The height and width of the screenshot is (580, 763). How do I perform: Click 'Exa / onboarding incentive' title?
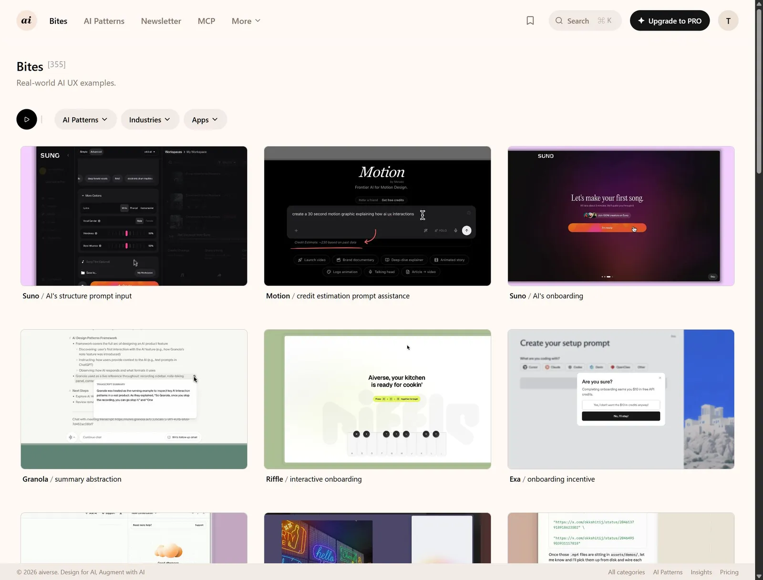point(552,479)
